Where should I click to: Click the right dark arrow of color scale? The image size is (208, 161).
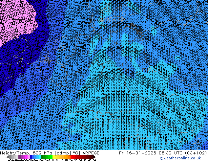[x=94, y=157]
